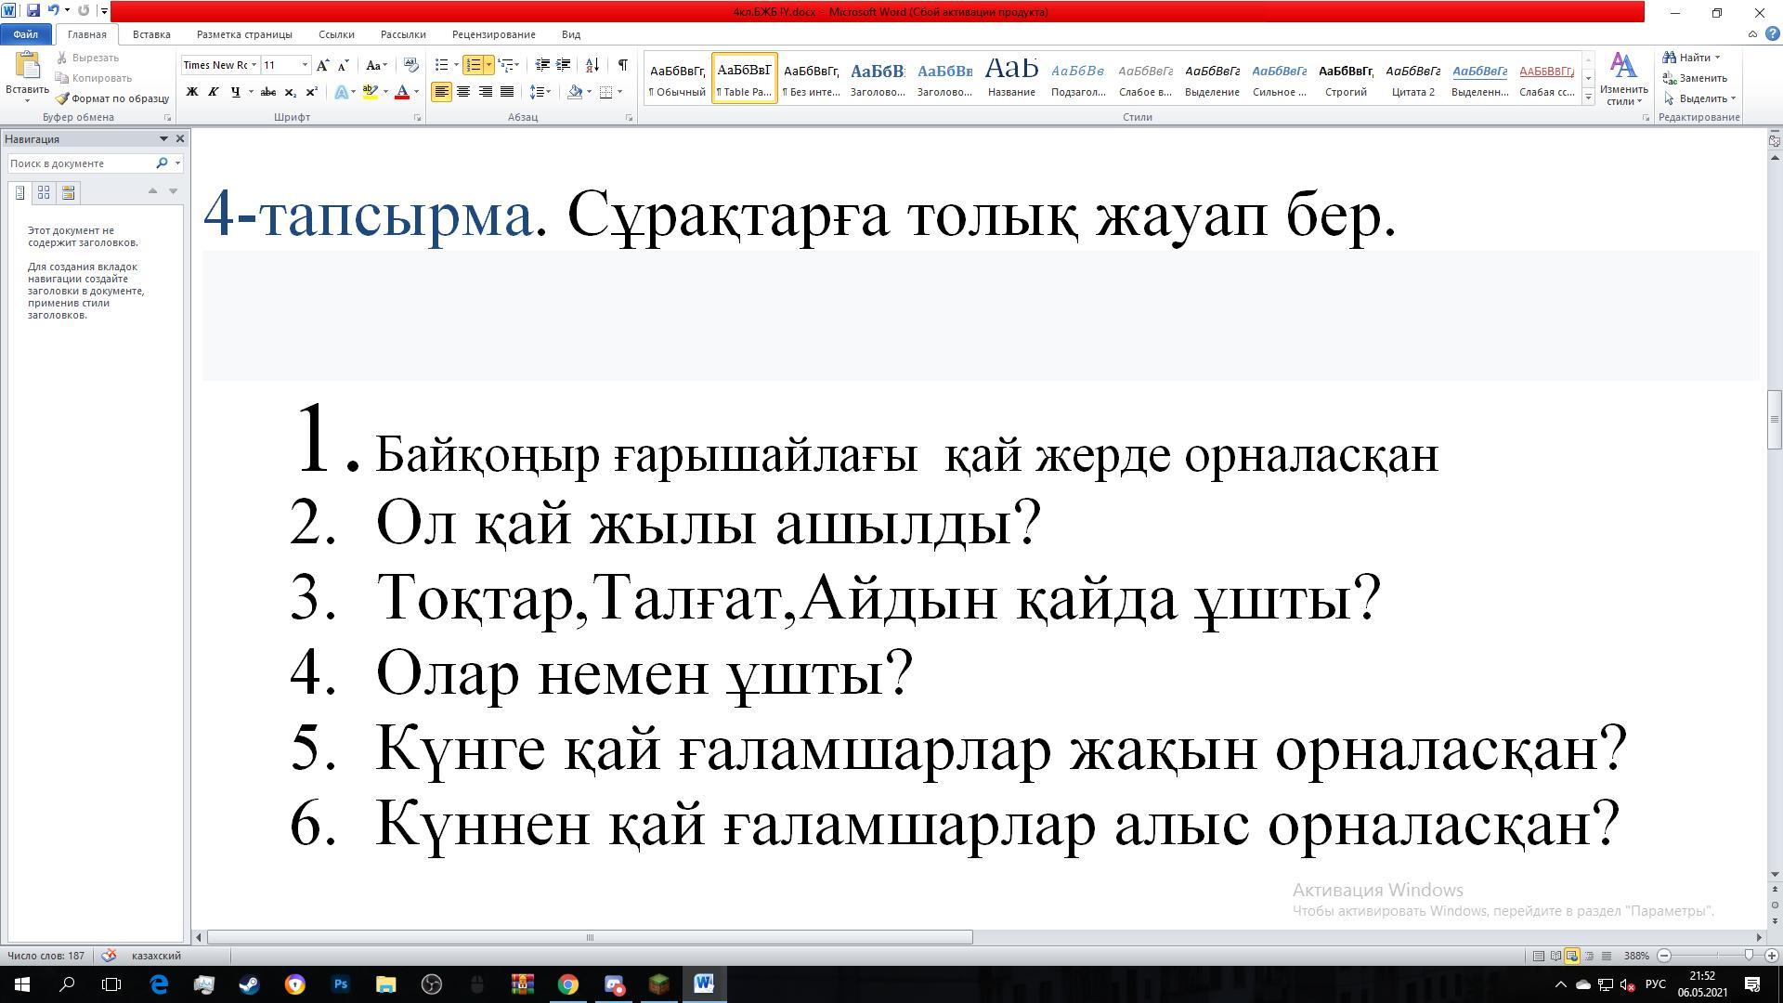Switch to the Рецензирование tab

[493, 34]
